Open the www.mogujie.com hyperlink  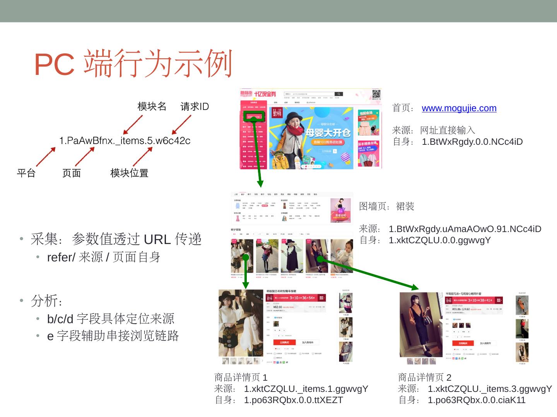(x=459, y=108)
